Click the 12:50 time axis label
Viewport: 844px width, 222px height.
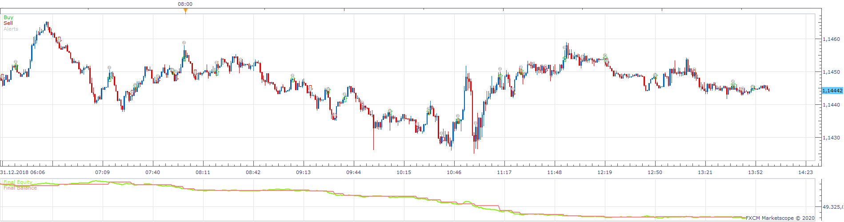pos(655,172)
